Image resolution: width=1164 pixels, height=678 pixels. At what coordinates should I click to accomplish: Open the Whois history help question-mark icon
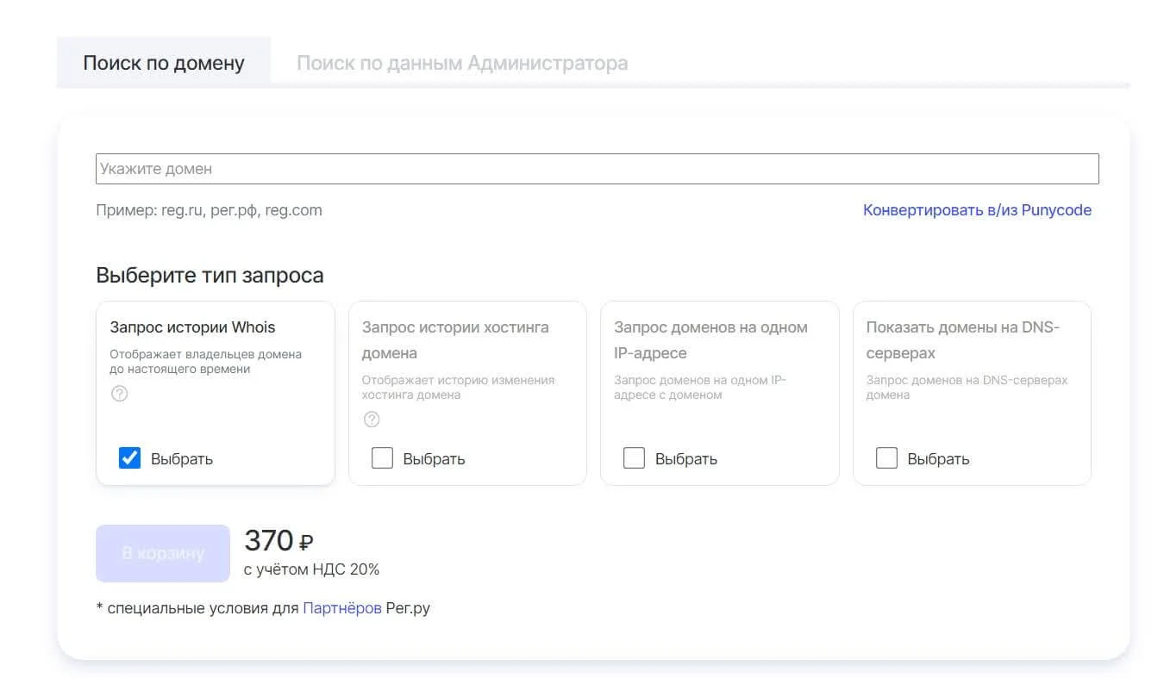(120, 394)
